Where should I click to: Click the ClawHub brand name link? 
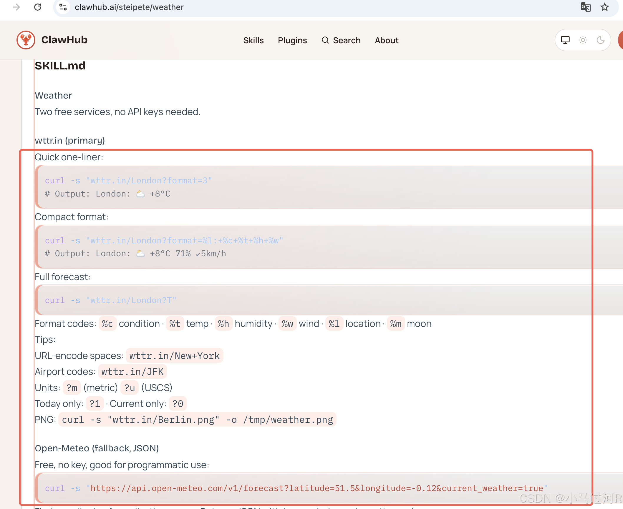[64, 40]
